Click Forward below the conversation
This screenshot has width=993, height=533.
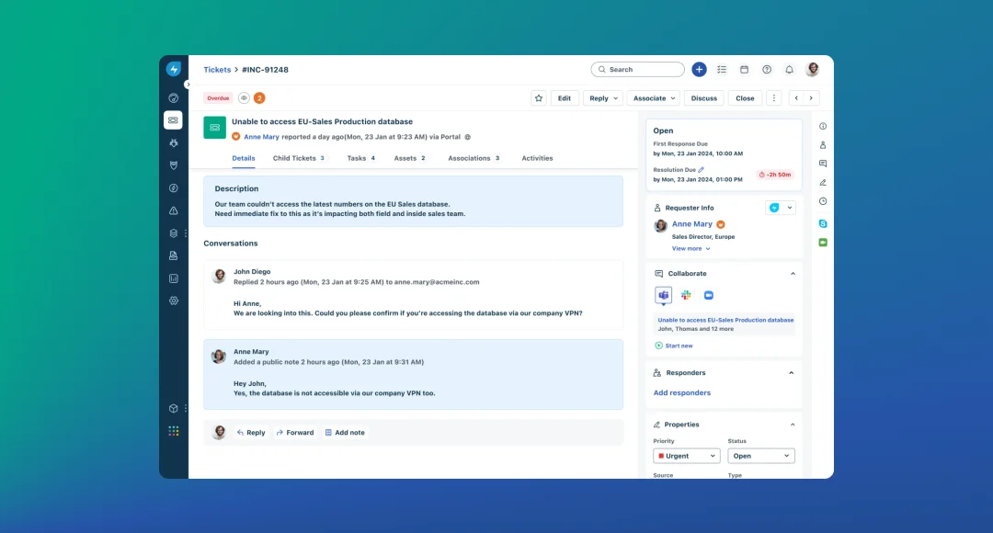[x=295, y=432]
